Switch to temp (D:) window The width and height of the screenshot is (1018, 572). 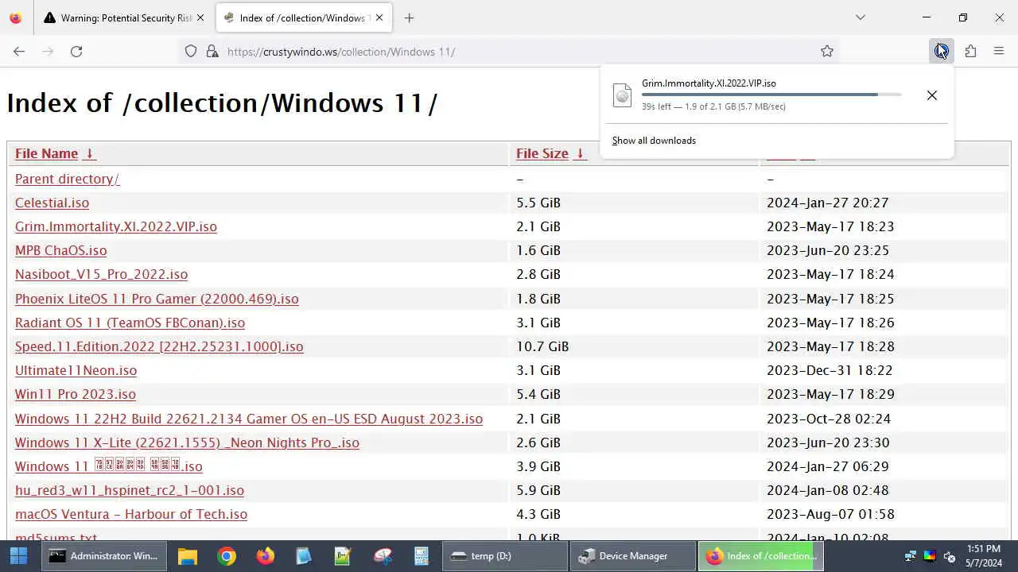(x=505, y=556)
